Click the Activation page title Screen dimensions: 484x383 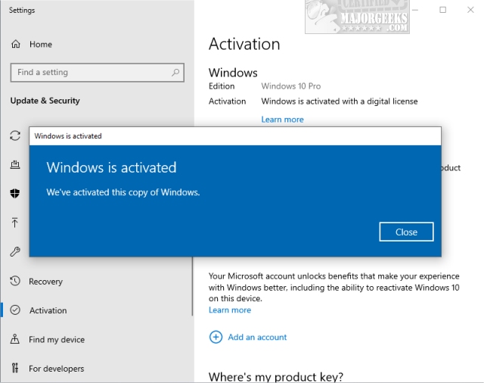pyautogui.click(x=244, y=44)
